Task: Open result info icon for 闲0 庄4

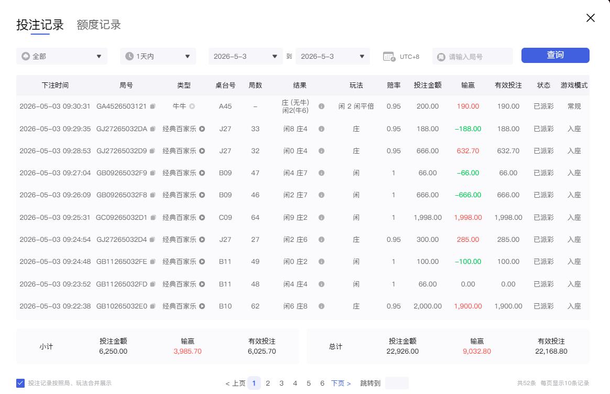Action: click(x=321, y=151)
